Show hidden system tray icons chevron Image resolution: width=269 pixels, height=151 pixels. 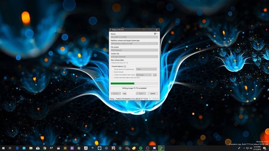(244, 148)
